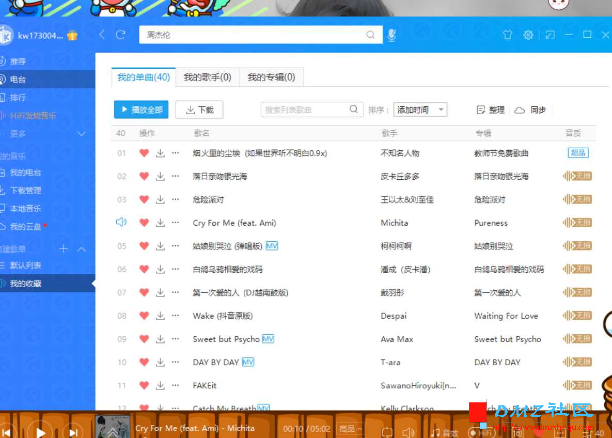Switch to 我的歌手(0) tab
This screenshot has height=438, width=612.
(207, 77)
